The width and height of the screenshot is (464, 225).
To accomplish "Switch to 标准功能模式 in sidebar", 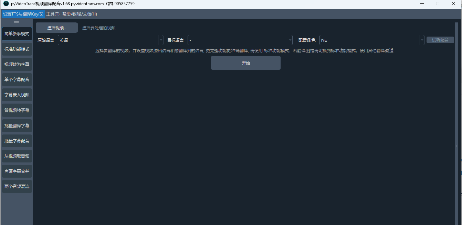I will point(17,49).
